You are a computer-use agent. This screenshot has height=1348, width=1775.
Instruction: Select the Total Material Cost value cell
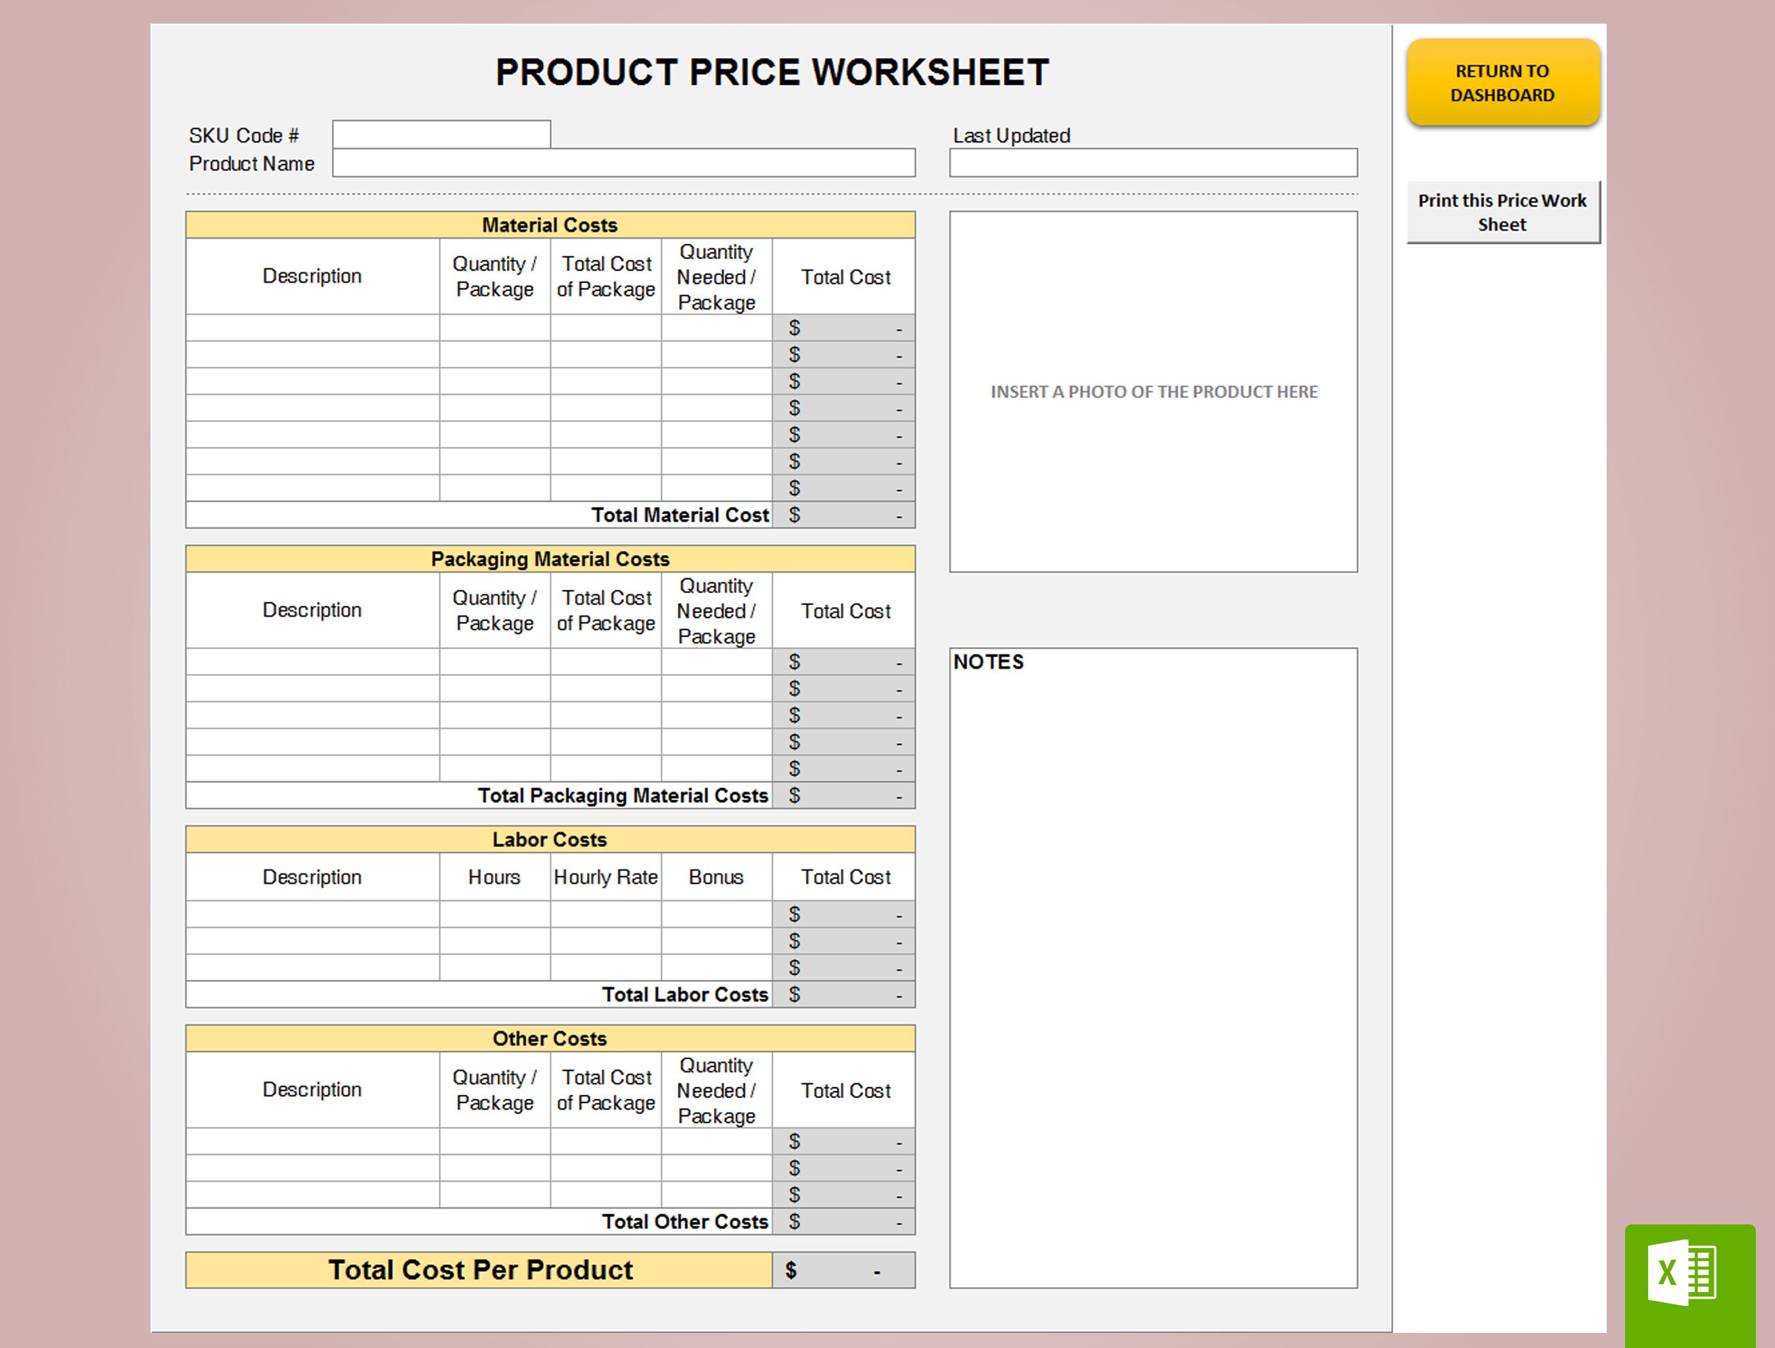[844, 515]
